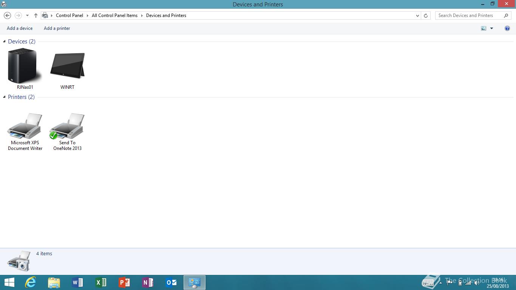Launch Outlook from the taskbar
The height and width of the screenshot is (290, 516).
tap(171, 282)
